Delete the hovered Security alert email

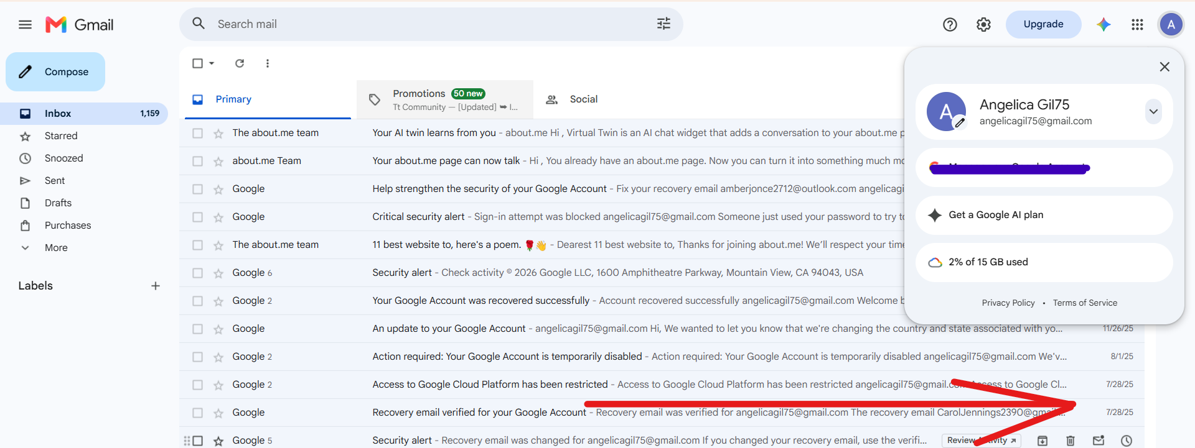(1071, 441)
